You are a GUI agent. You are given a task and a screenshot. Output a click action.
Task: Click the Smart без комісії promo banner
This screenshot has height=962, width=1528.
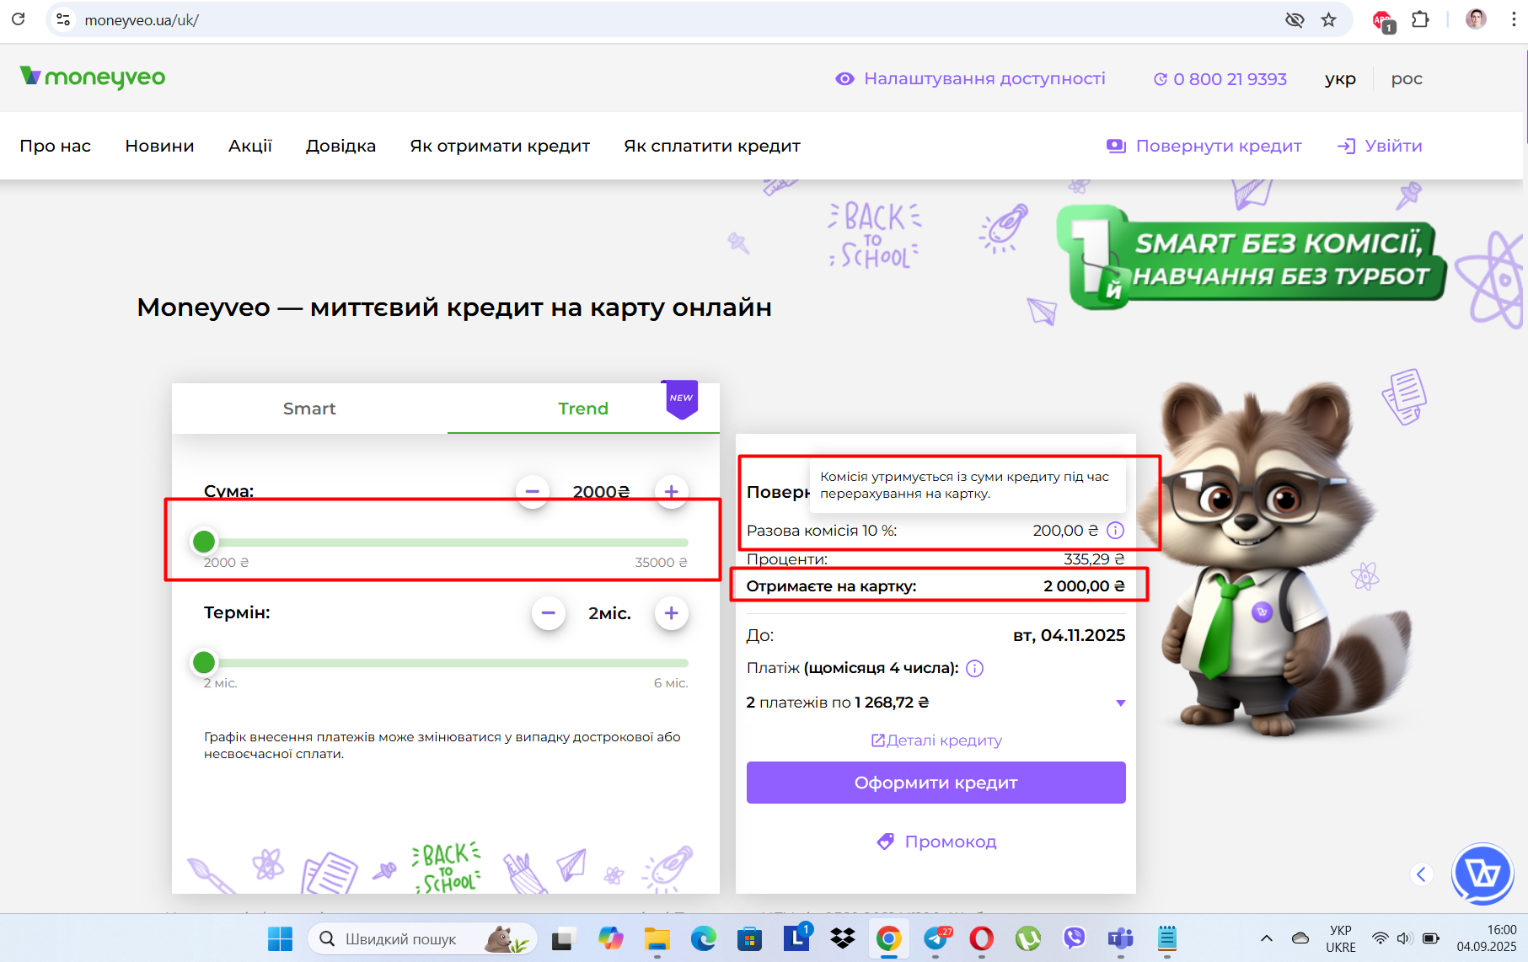(1252, 259)
